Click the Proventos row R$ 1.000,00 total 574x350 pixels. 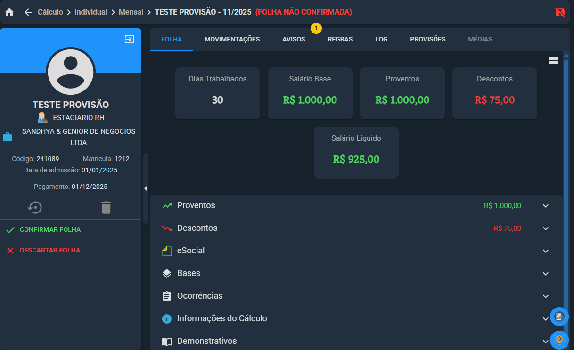point(502,206)
